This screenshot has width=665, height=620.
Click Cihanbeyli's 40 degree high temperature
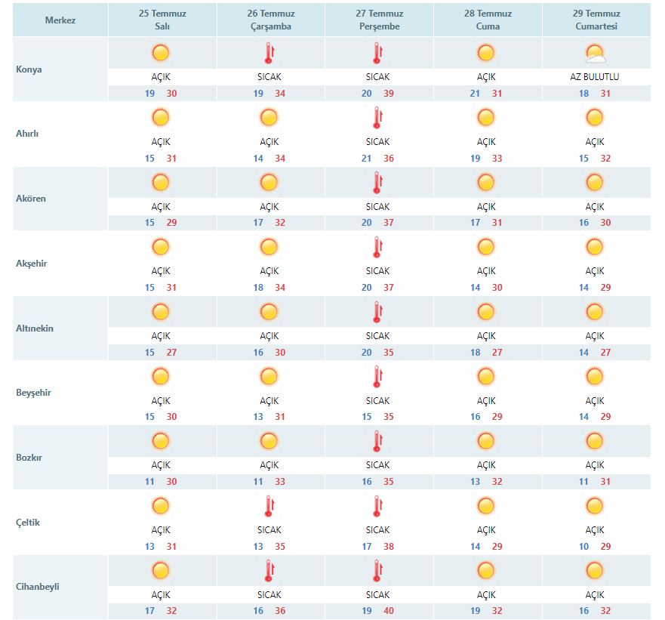pos(389,611)
